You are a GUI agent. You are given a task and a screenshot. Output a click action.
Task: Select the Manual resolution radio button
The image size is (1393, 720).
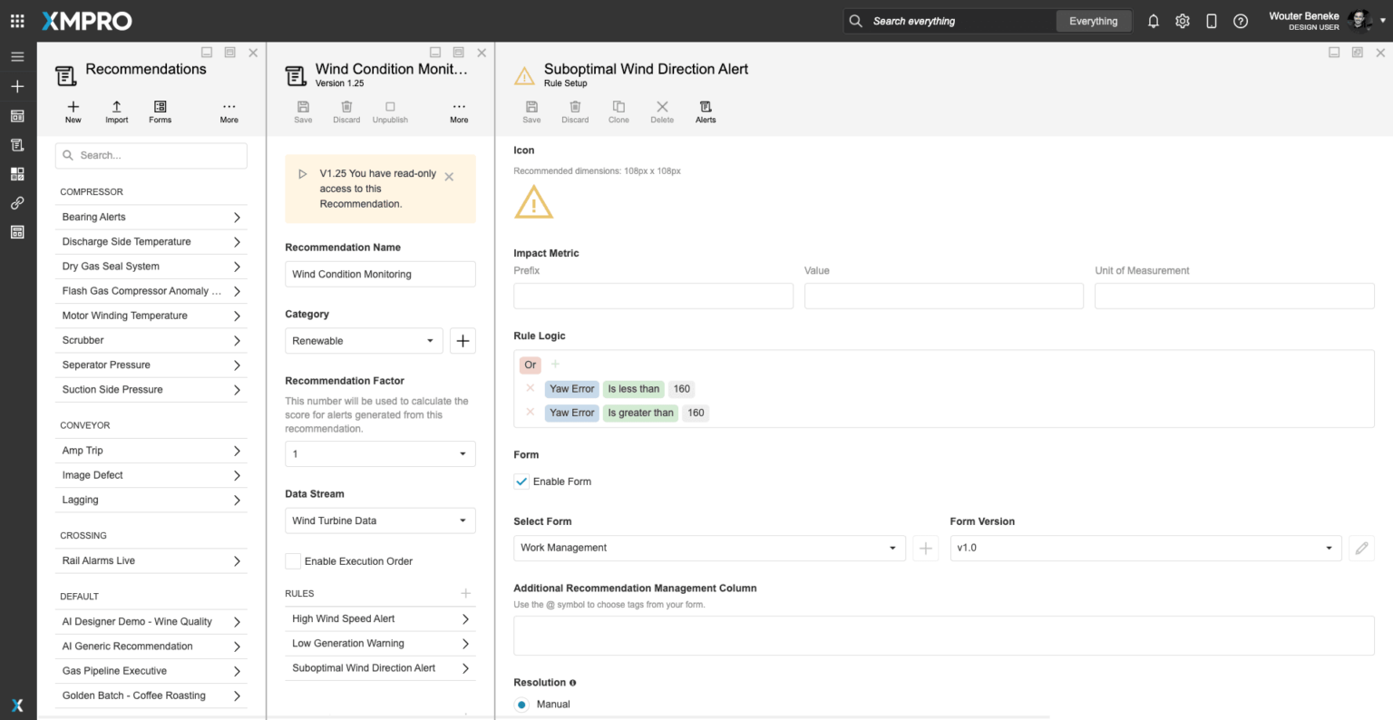point(521,705)
